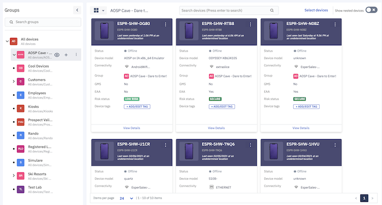Image resolution: width=382 pixels, height=205 pixels.
Task: Click the Test Lab TL icon
Action: point(21,189)
